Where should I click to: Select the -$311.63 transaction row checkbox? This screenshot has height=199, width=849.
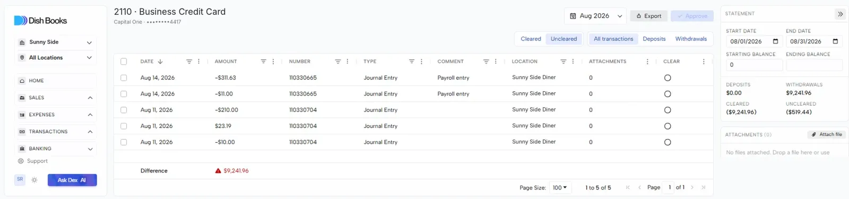[x=124, y=77]
